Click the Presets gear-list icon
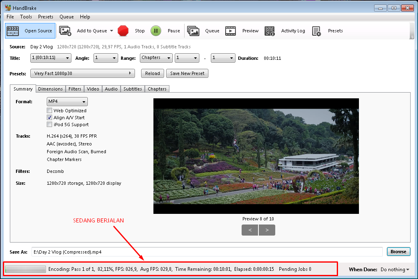This screenshot has height=279, width=418. 316,31
